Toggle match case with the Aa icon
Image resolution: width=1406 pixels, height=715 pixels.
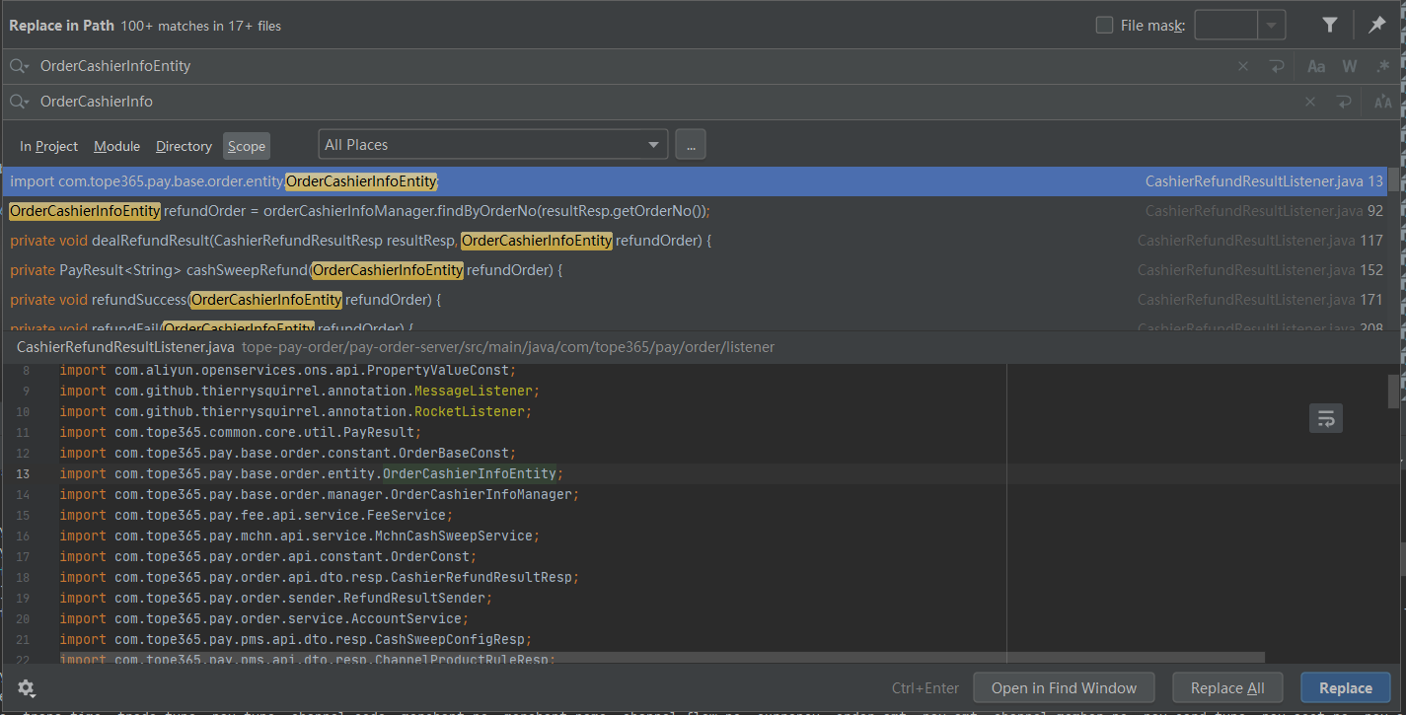click(1315, 65)
